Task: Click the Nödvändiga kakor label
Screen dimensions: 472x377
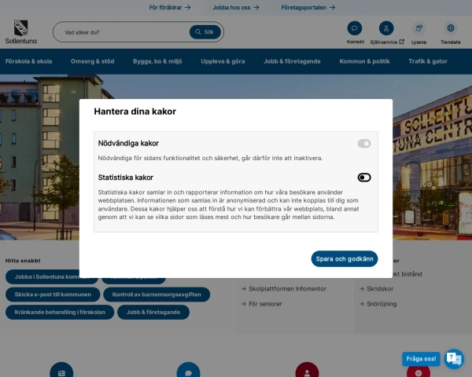Action: pos(128,144)
